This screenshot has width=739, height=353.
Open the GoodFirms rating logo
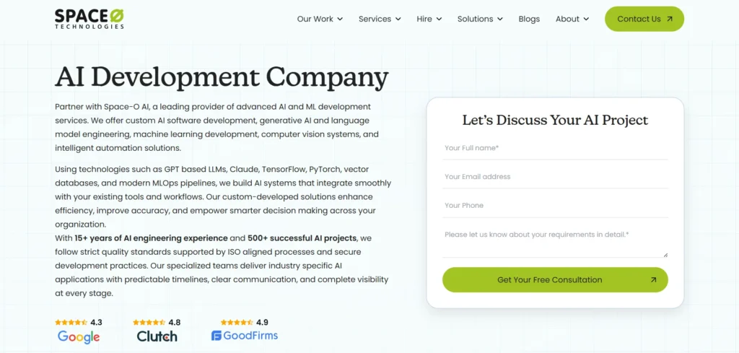pos(245,336)
